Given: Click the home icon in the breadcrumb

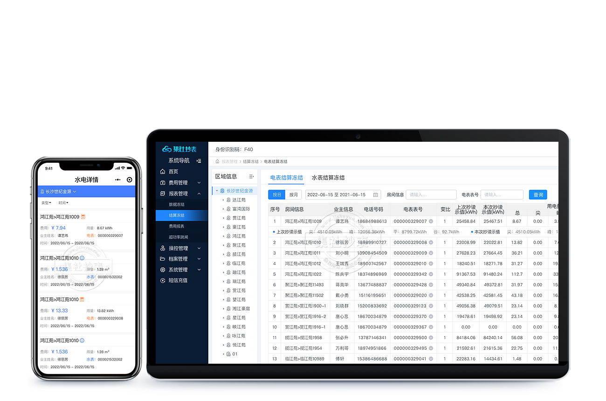Looking at the screenshot, I should click(217, 162).
